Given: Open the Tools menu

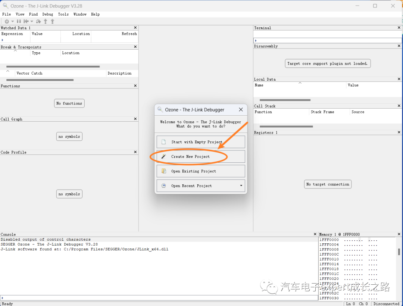Looking at the screenshot, I should point(63,15).
